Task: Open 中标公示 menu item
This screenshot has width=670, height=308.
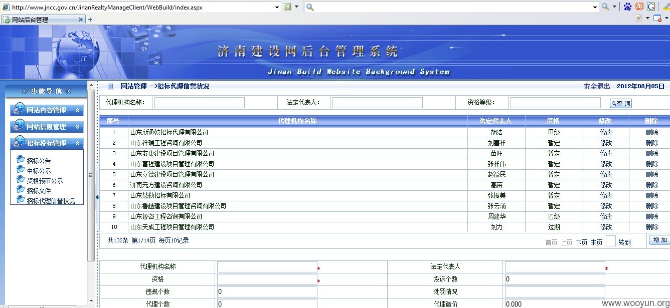Action: (39, 171)
